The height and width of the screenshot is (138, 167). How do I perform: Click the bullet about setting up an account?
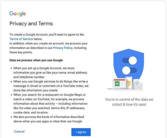click(51, 73)
